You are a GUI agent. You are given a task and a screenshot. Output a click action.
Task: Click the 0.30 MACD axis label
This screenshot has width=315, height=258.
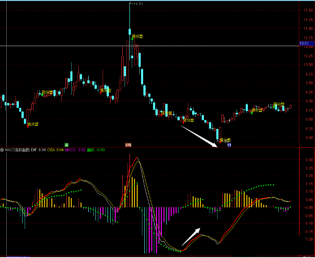[x=309, y=160]
